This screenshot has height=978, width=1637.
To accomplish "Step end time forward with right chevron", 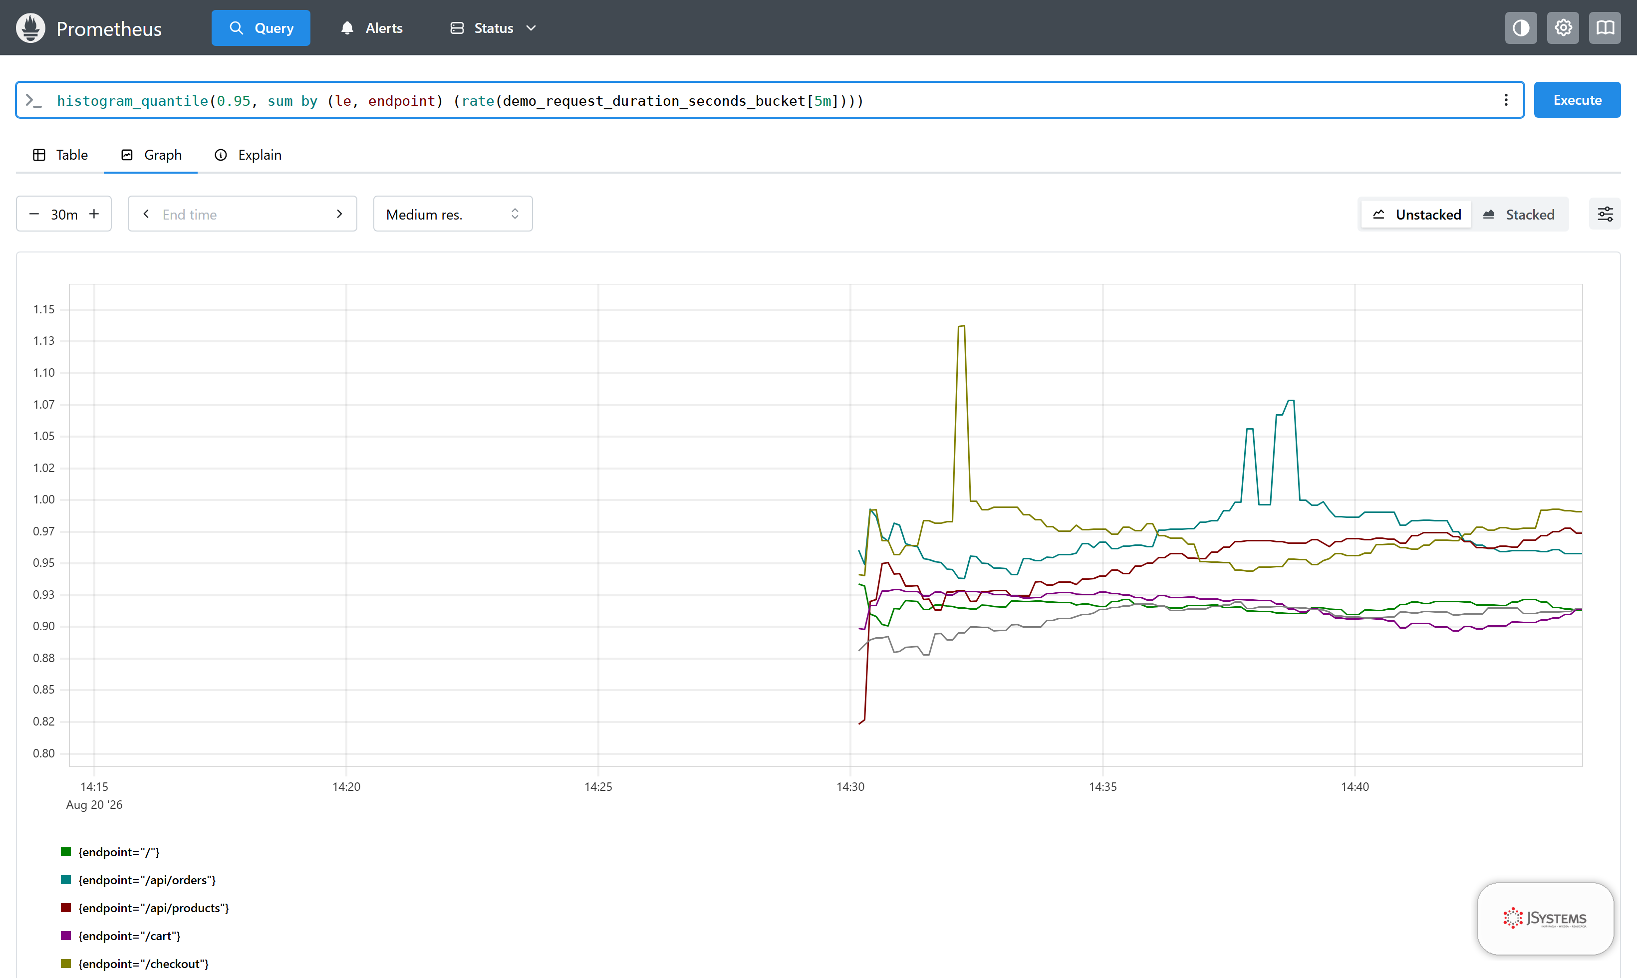I will point(339,214).
